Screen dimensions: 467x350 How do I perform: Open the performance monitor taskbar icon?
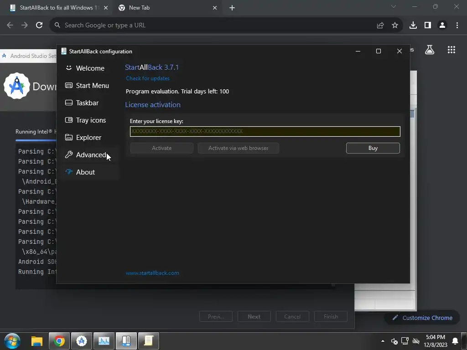104,341
